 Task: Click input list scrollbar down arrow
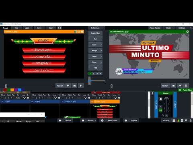[149, 117]
